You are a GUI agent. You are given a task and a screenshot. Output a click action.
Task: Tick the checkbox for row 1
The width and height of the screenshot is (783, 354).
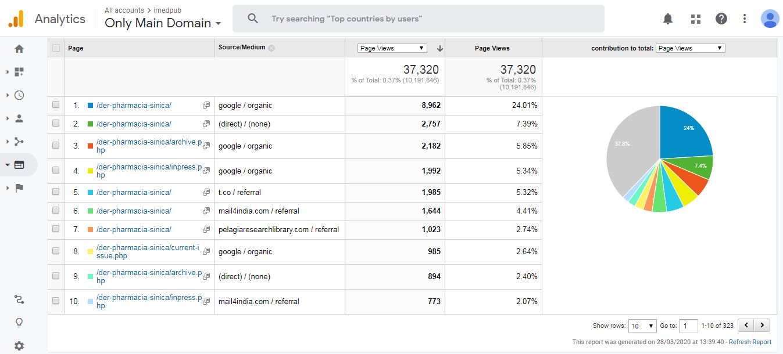56,105
